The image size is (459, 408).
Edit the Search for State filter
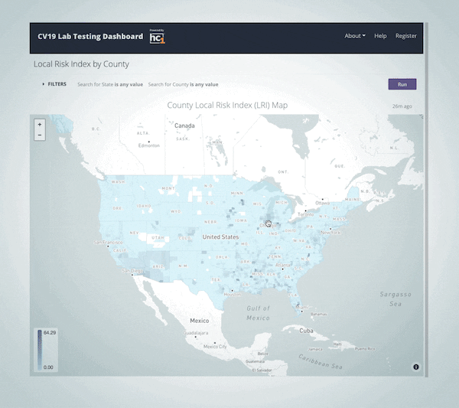click(x=110, y=84)
